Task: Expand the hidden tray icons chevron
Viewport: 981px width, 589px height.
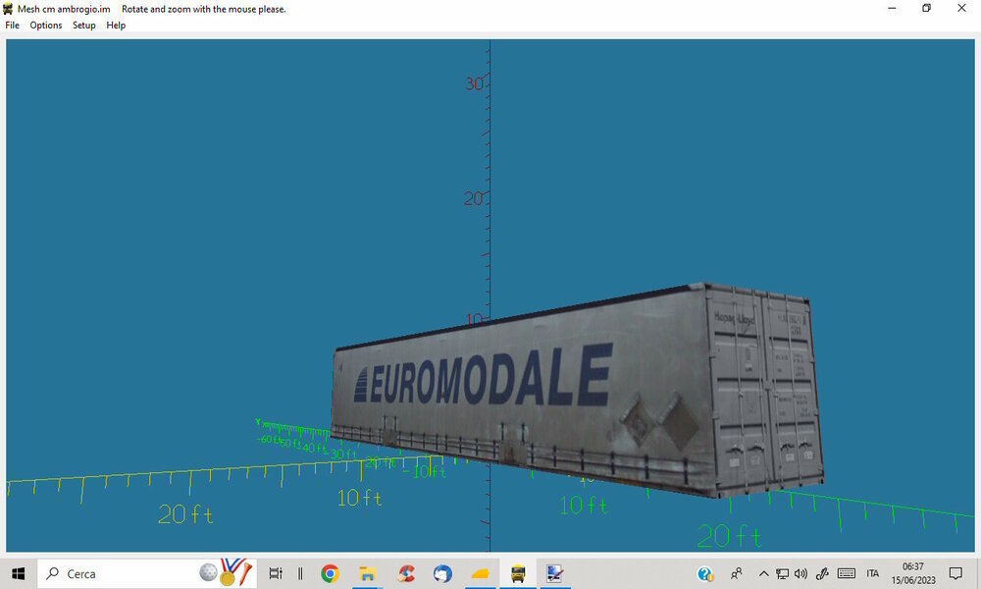Action: coord(764,573)
